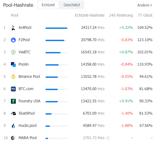The width and height of the screenshot is (157, 144).
Task: Click the 16543.18 PH/s value
Action: click(93, 52)
